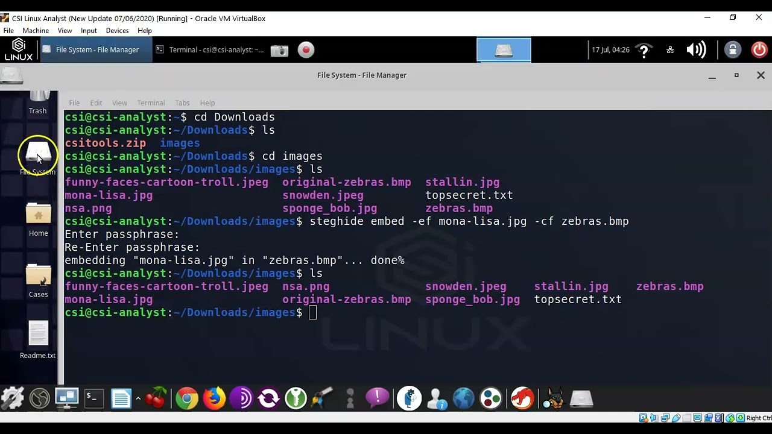Open the Trash desktop icon

(x=38, y=103)
